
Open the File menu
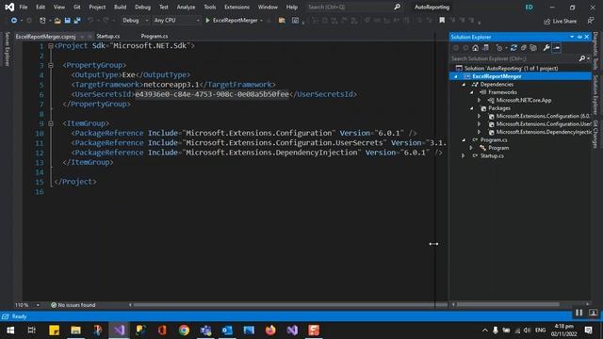(x=23, y=7)
